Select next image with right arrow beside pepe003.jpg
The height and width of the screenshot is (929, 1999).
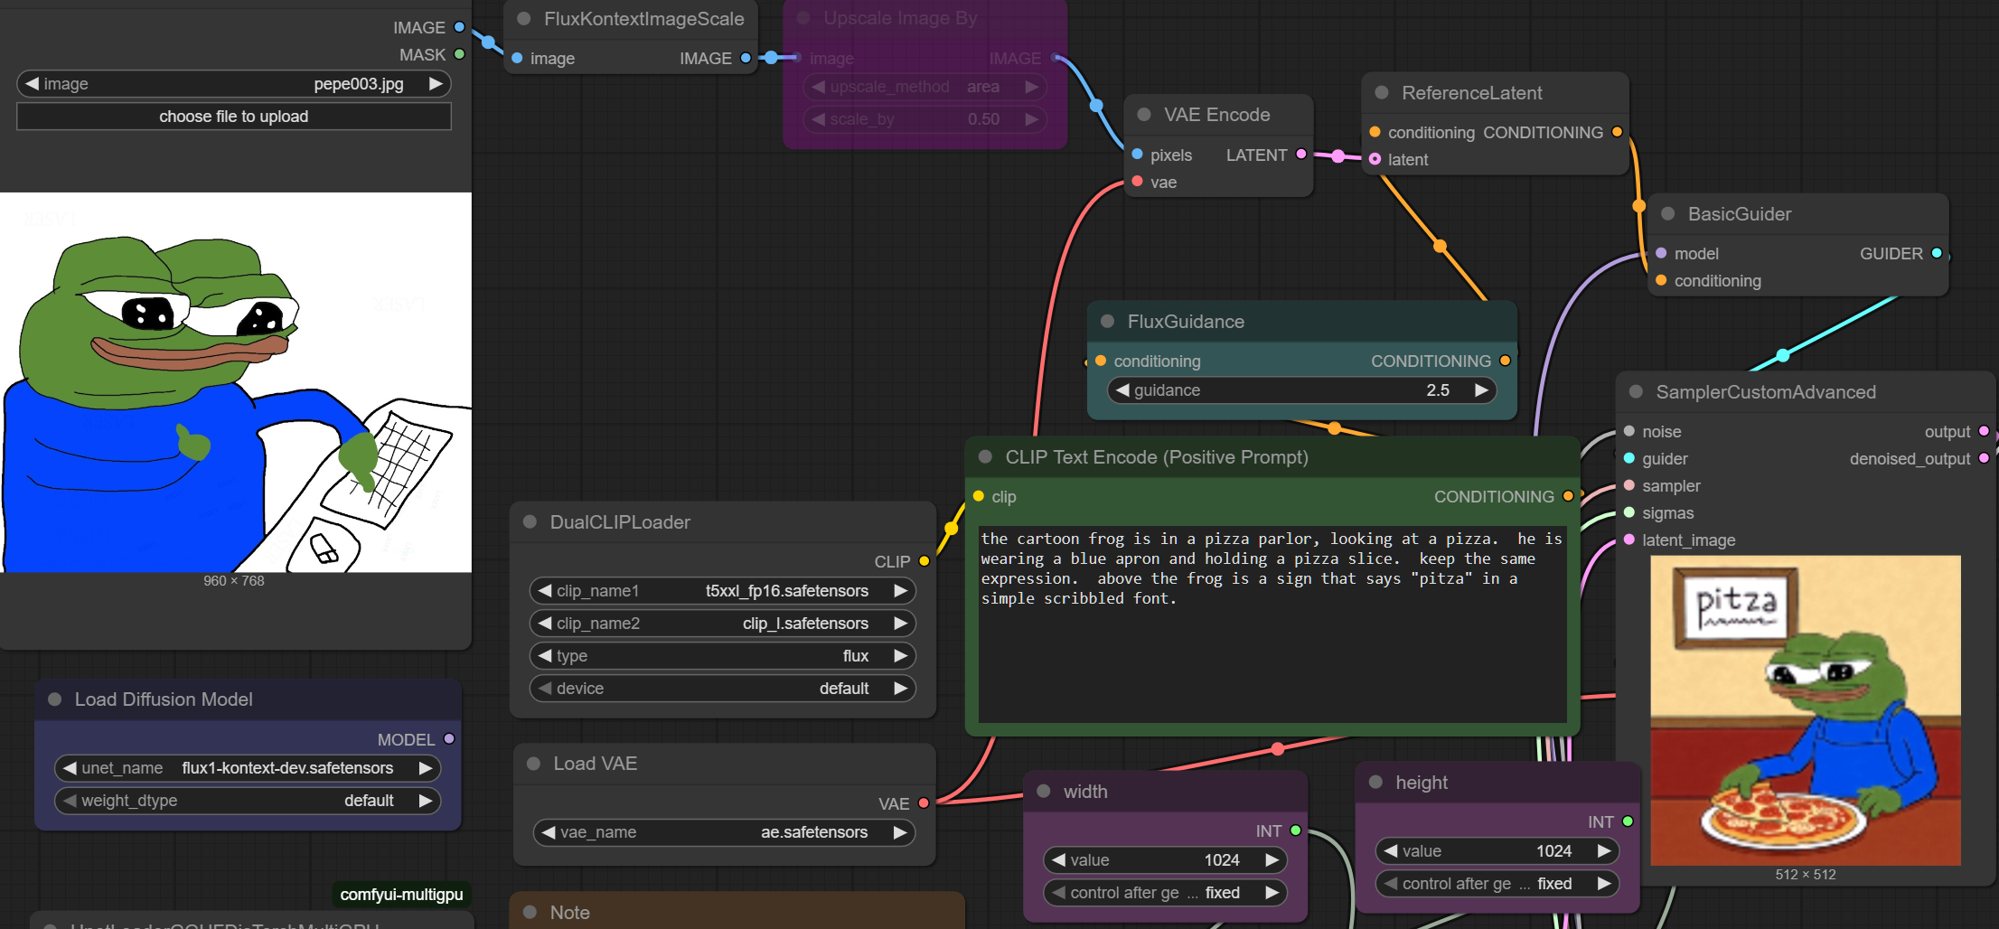click(436, 83)
